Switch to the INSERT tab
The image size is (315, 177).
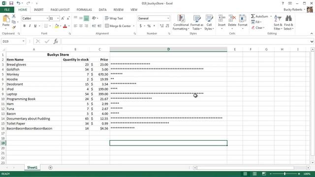tap(38, 10)
